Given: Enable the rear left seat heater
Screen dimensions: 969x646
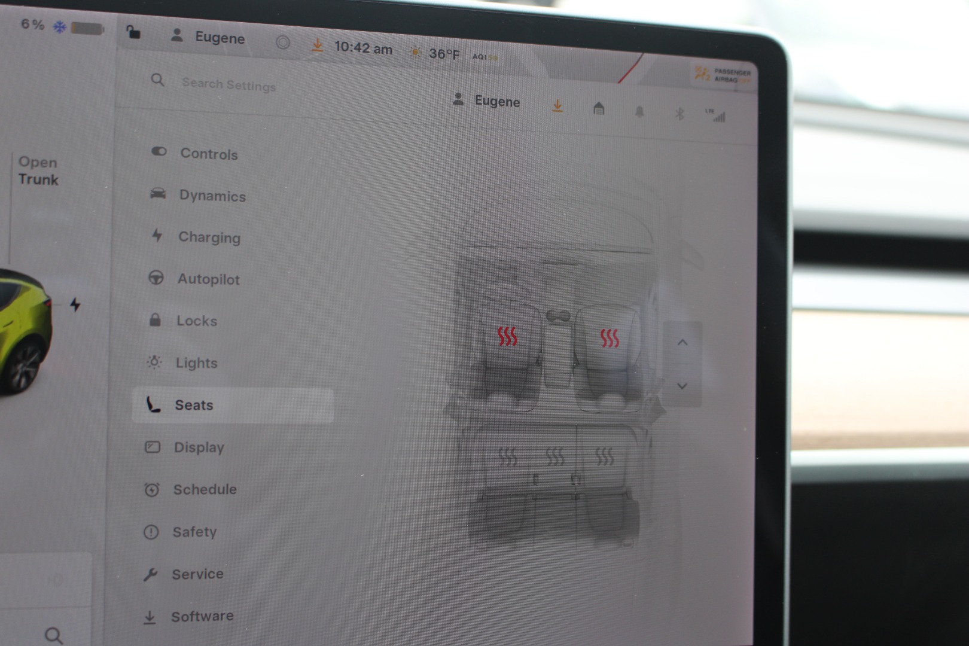Looking at the screenshot, I should pos(507,458).
